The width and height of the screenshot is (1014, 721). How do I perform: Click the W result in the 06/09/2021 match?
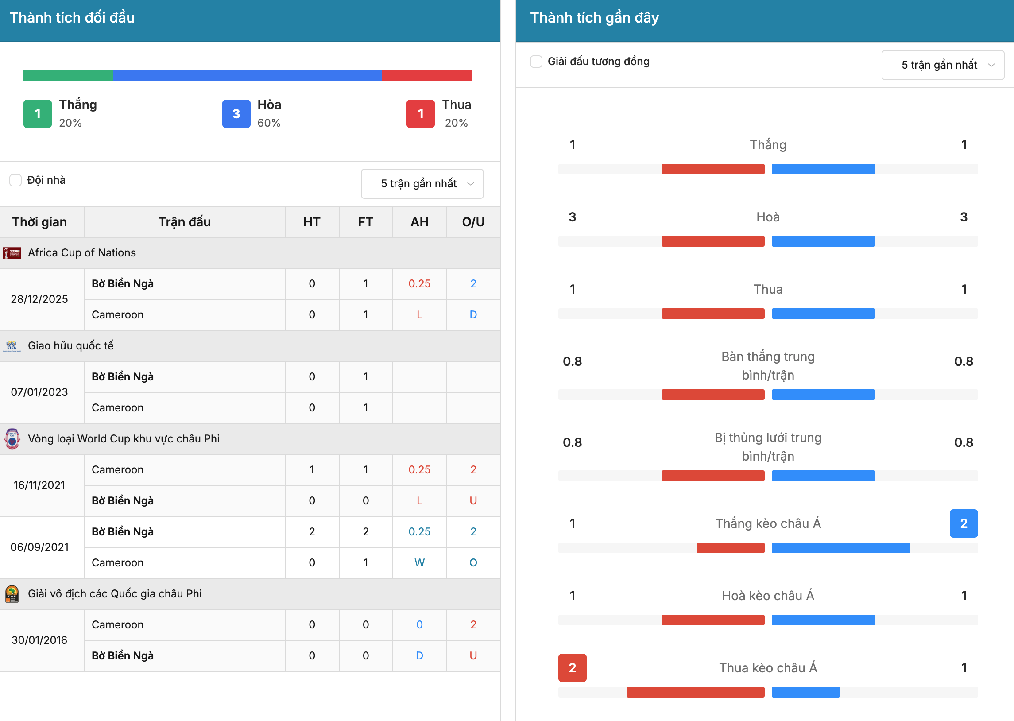(x=419, y=563)
